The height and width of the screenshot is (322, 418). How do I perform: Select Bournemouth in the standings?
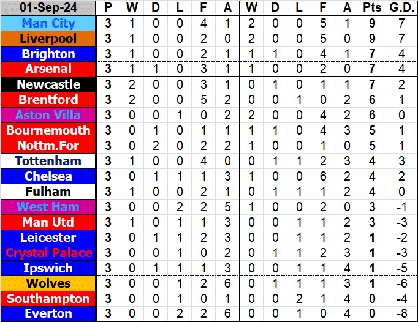(x=48, y=130)
